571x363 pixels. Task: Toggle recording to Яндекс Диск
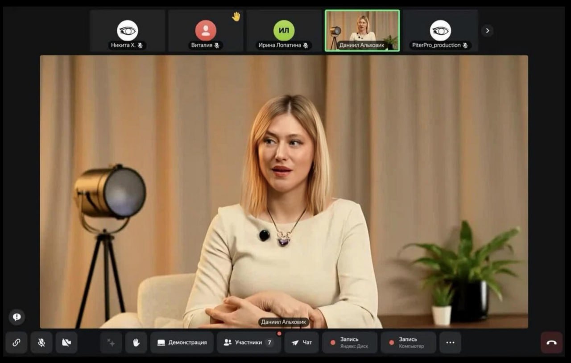point(350,342)
